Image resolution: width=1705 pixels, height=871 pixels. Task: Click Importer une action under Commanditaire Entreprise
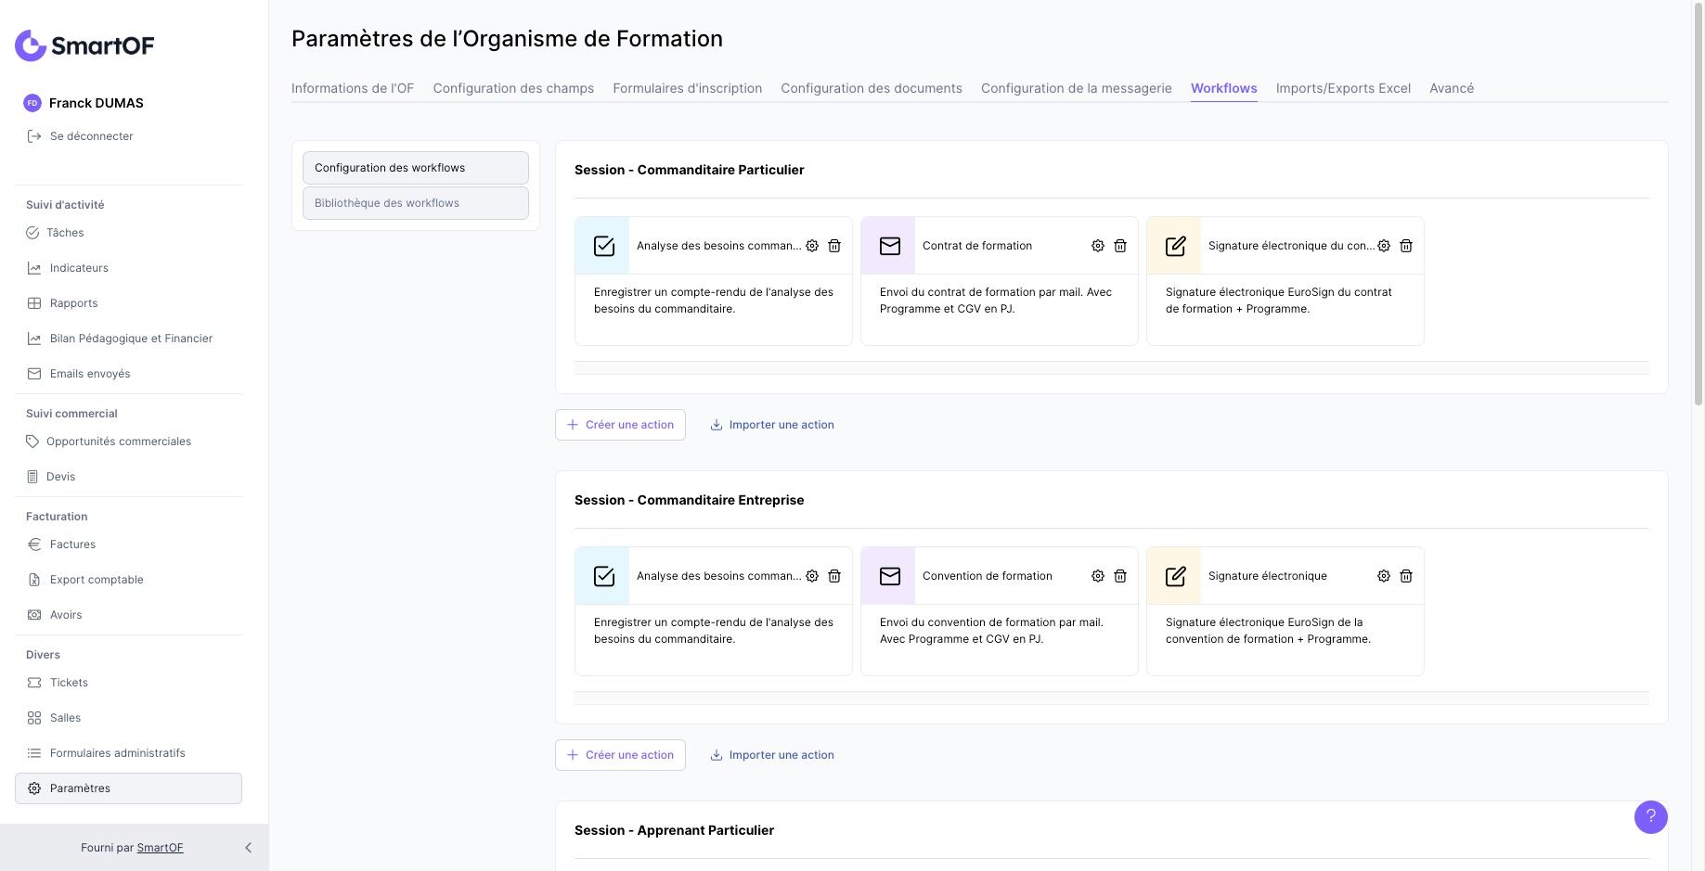772,755
